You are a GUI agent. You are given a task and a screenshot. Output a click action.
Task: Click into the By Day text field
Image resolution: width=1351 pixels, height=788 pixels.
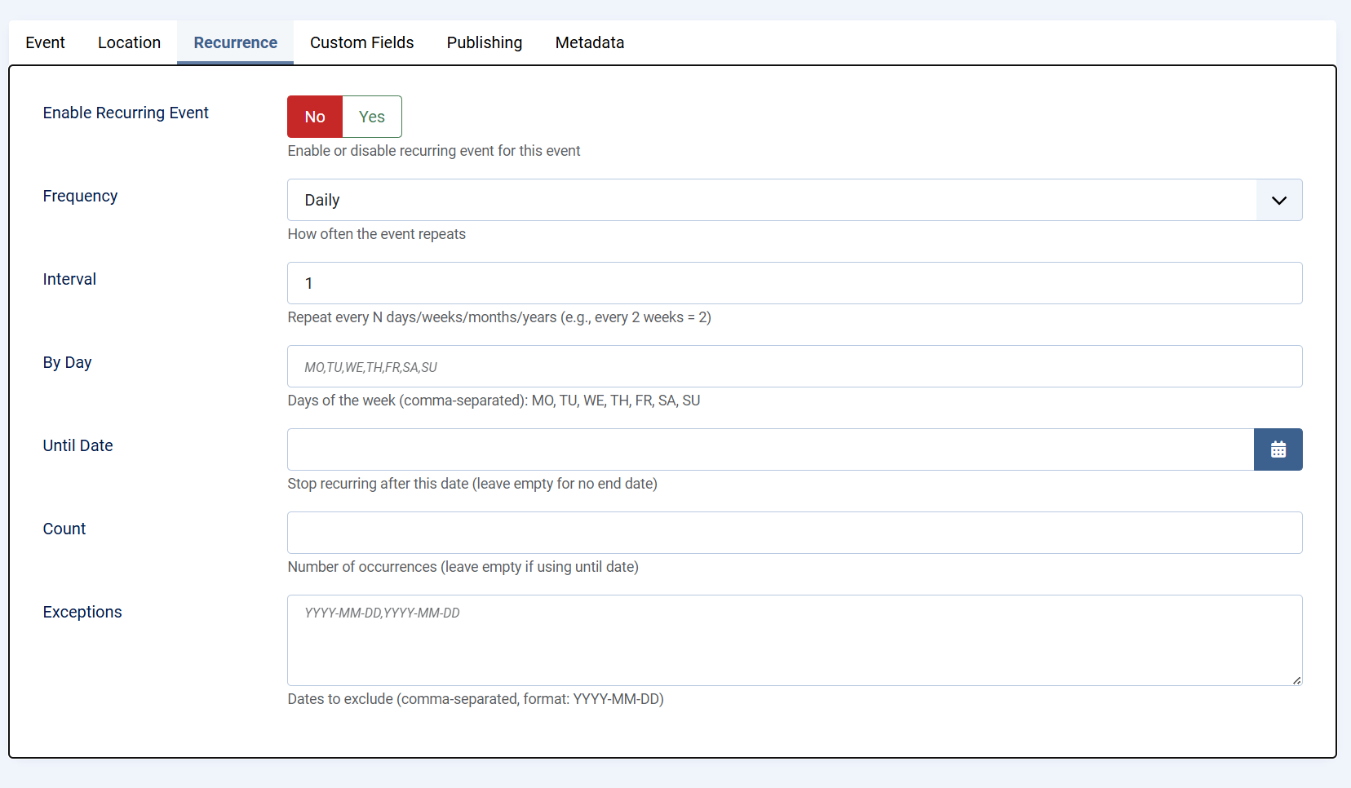pos(794,366)
